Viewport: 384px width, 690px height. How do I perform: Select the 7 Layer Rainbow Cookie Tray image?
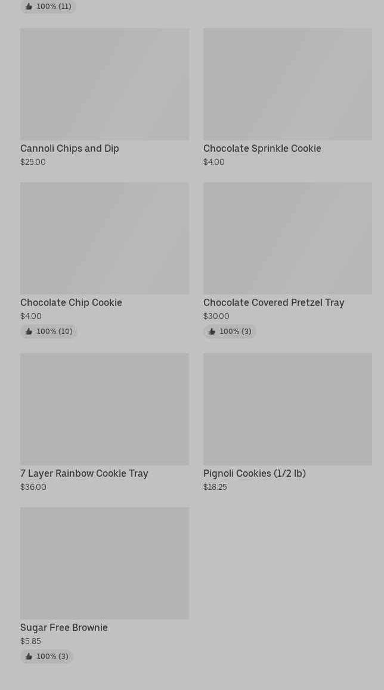click(x=104, y=409)
